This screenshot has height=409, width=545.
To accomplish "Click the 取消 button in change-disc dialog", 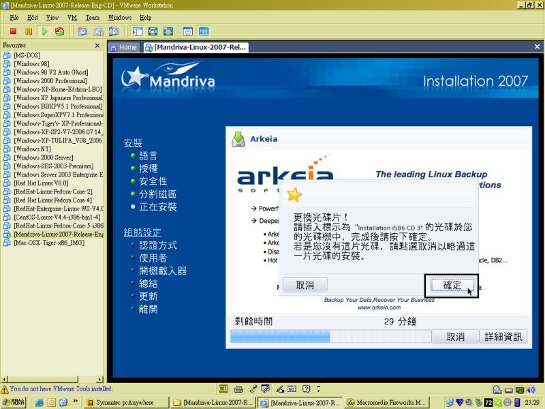I will (305, 285).
